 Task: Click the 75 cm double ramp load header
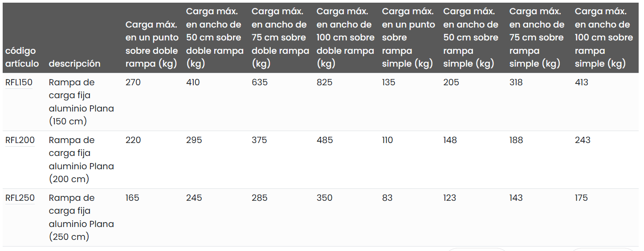click(280, 38)
